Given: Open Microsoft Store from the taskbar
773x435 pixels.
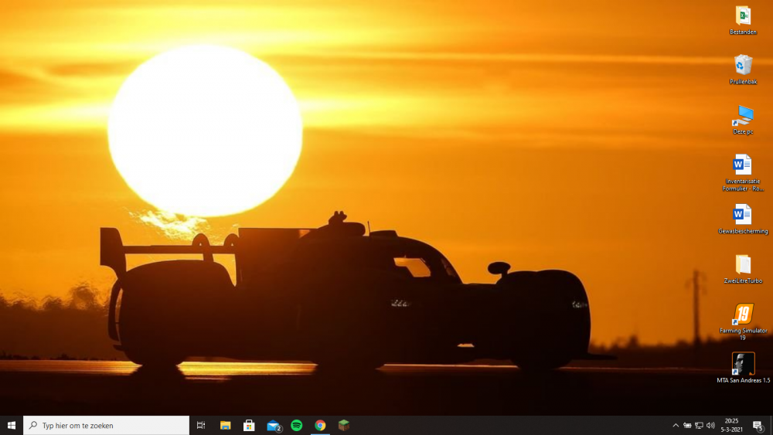Looking at the screenshot, I should [x=249, y=426].
